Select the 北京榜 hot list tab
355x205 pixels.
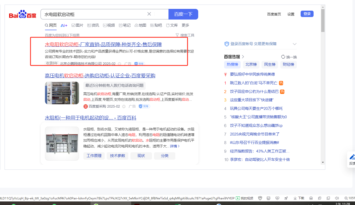(x=251, y=64)
